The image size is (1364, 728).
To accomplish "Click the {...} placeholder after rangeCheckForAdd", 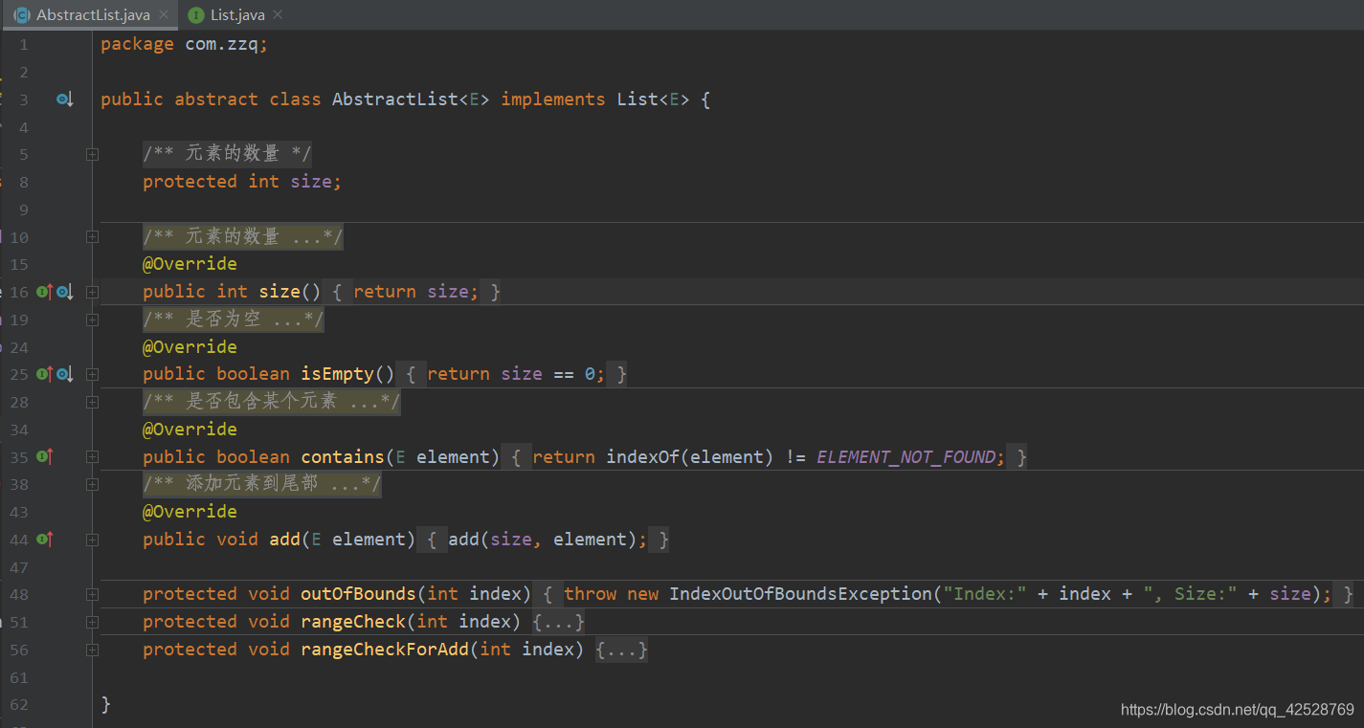I will coord(621,650).
